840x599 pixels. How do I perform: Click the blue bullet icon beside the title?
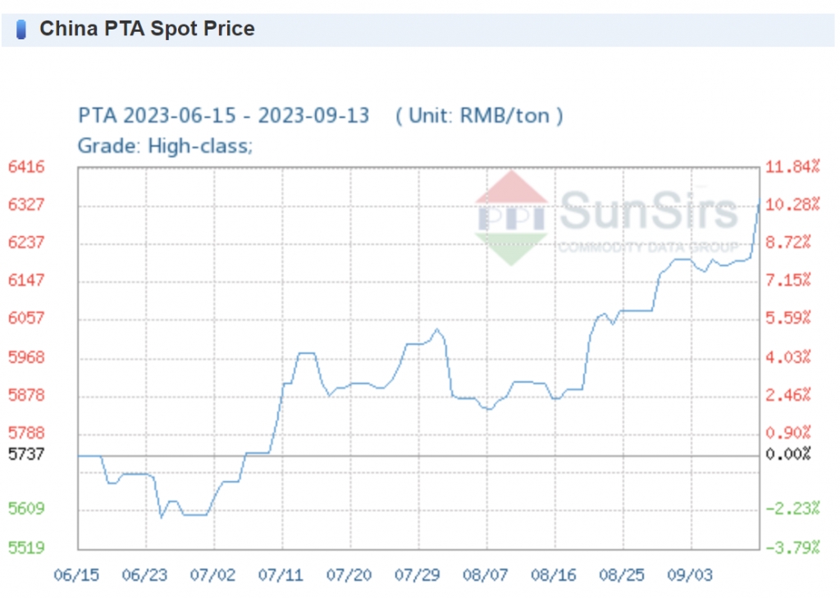click(x=21, y=29)
